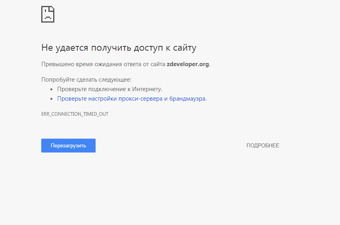
Task: Click the bullet before Проверьте подключение
Action: 52,90
